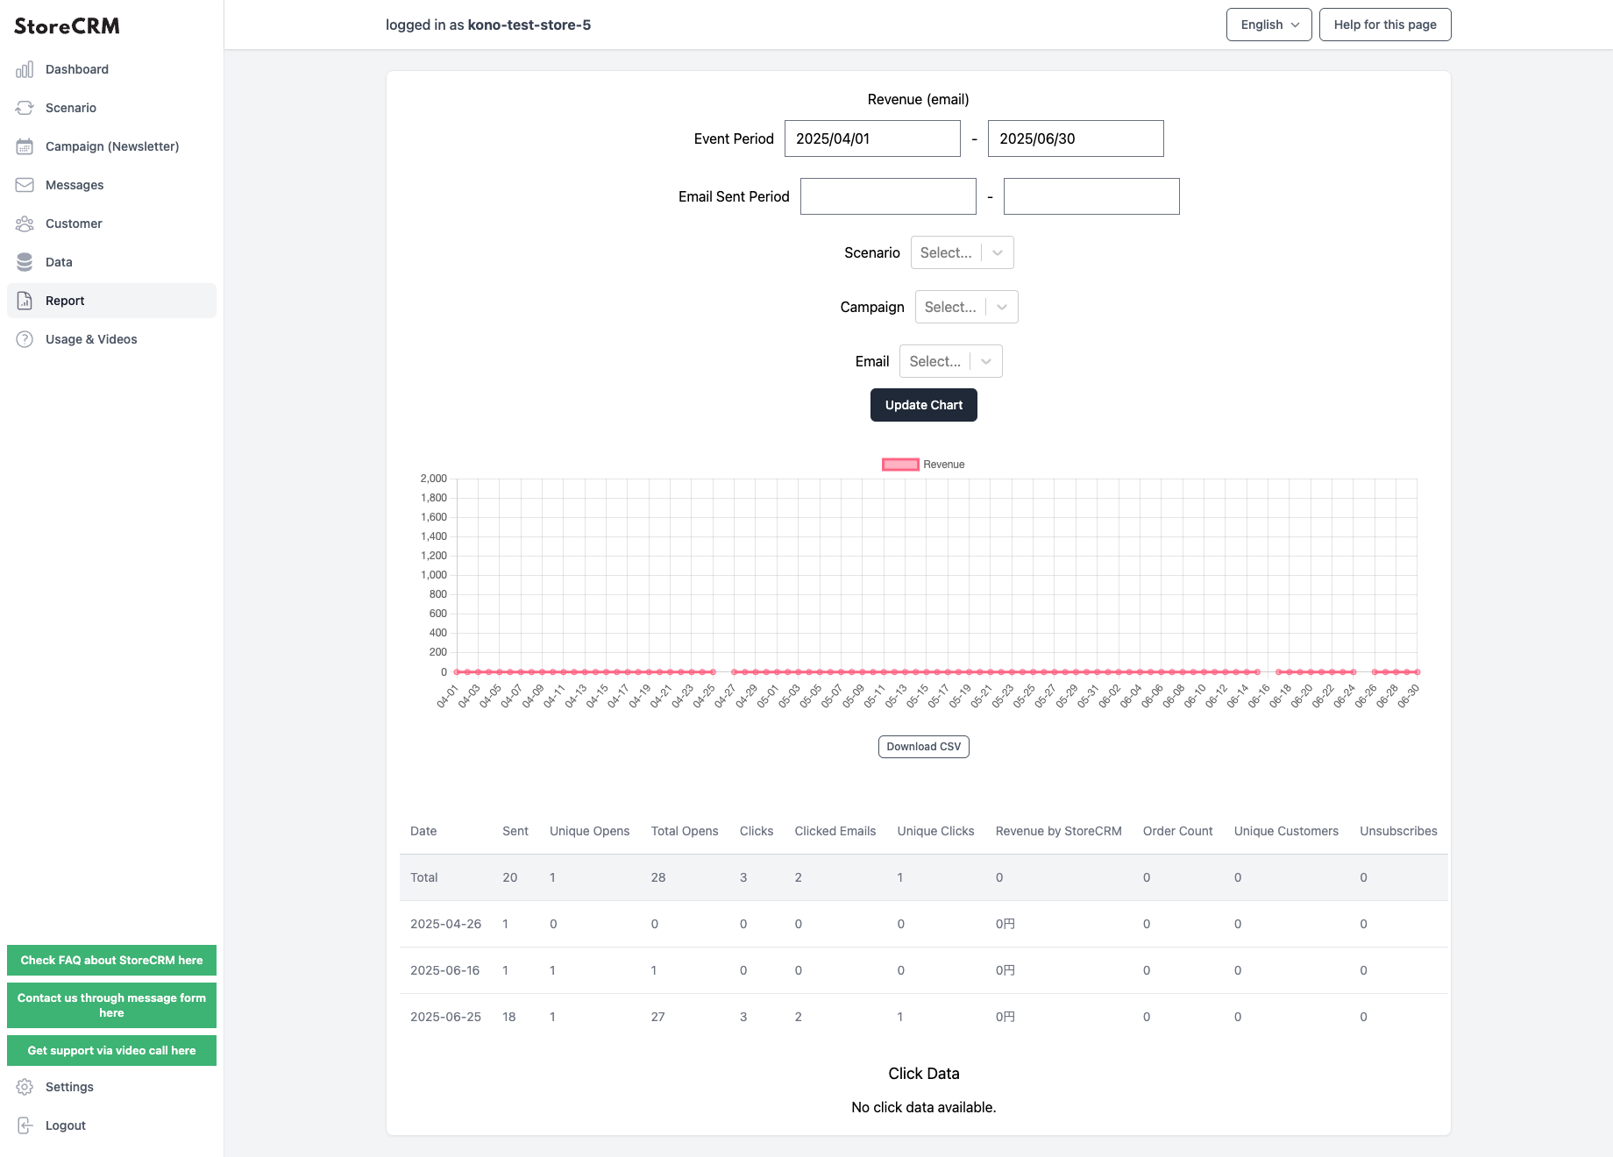Image resolution: width=1613 pixels, height=1157 pixels.
Task: Click the Unsubscribes column header
Action: 1398,831
